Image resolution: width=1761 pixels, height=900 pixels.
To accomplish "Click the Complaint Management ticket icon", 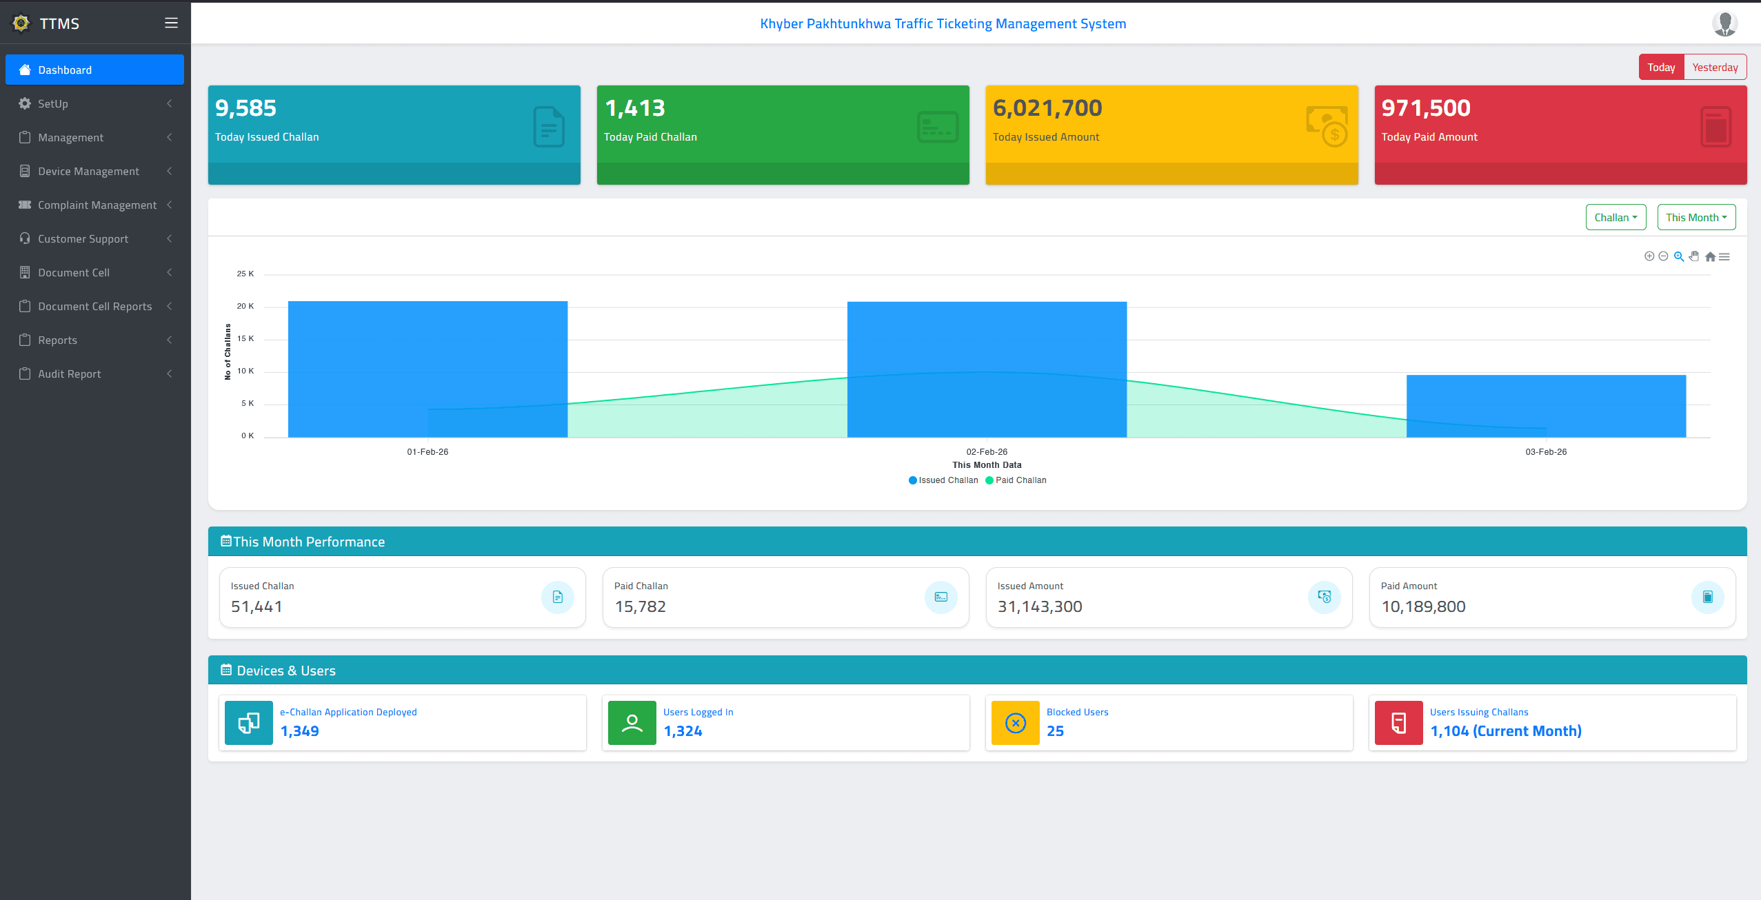I will coord(25,205).
